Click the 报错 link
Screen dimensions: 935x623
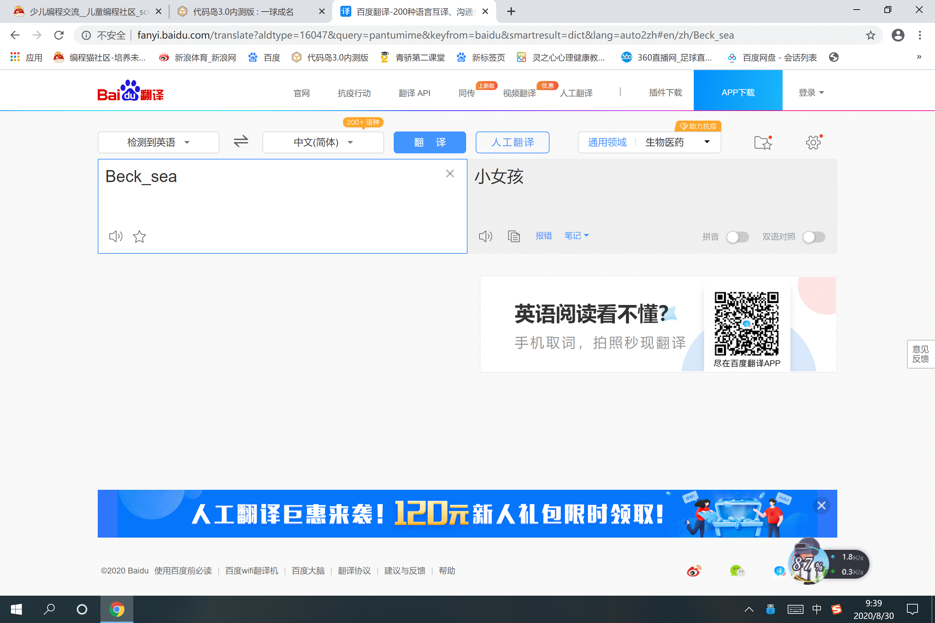543,236
